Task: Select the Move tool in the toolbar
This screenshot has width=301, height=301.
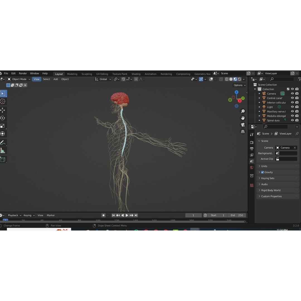Action: tap(3, 110)
